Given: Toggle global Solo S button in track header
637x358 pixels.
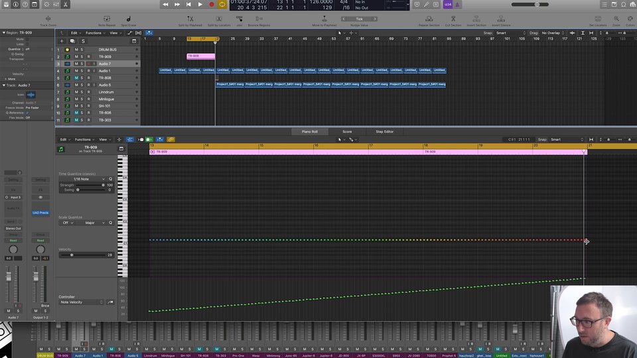Looking at the screenshot, I should pyautogui.click(x=84, y=41).
